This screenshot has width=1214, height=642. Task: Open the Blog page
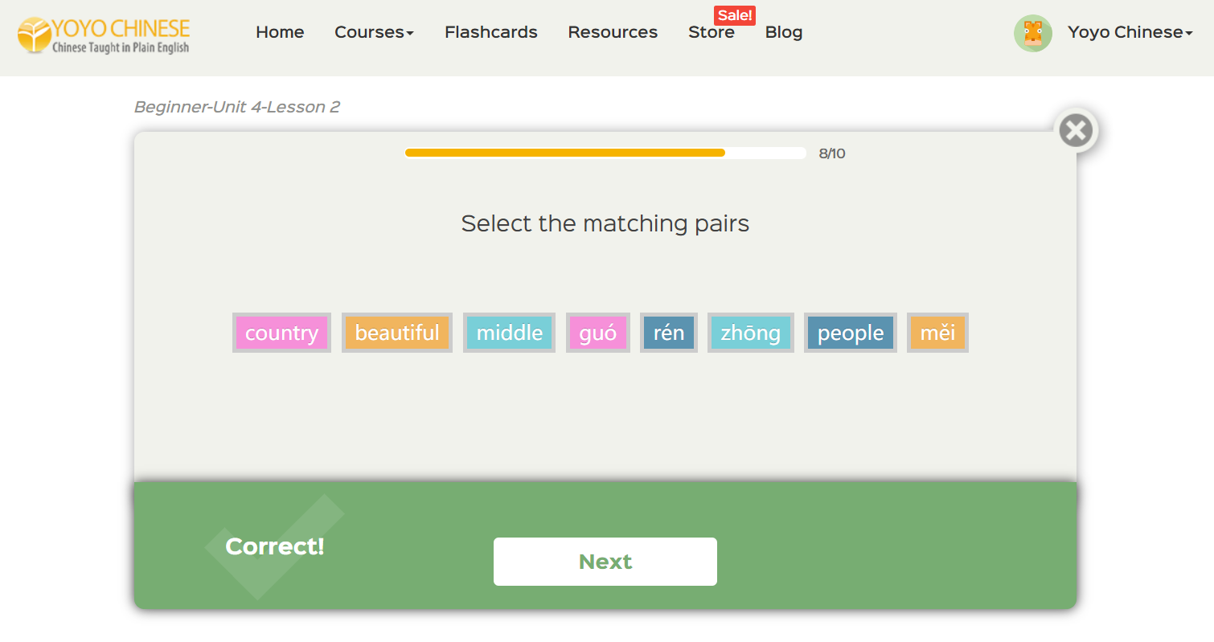click(x=784, y=33)
